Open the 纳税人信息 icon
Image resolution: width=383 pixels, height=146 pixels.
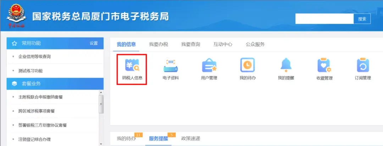pyautogui.click(x=132, y=65)
